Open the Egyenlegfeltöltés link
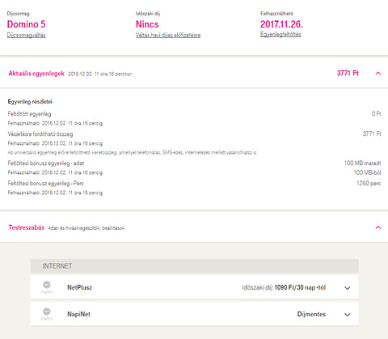The height and width of the screenshot is (339, 388). [x=280, y=34]
